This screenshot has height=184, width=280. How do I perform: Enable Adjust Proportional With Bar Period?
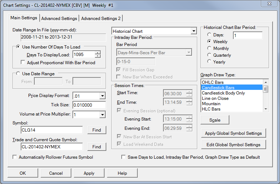[23, 62]
